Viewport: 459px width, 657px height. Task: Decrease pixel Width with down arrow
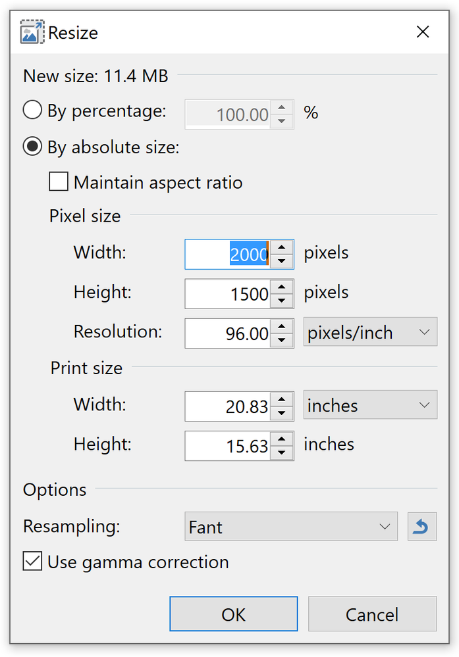[x=282, y=261]
